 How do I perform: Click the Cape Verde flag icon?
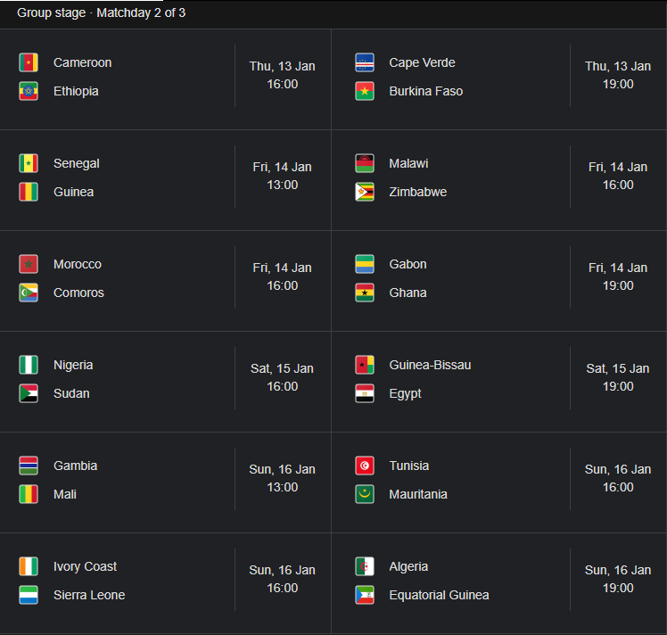[365, 62]
